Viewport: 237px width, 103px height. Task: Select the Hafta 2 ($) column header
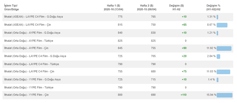[x=147, y=8]
